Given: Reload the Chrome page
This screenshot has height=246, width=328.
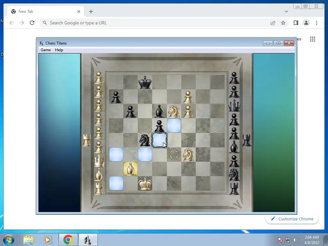Looking at the screenshot, I should (x=32, y=23).
